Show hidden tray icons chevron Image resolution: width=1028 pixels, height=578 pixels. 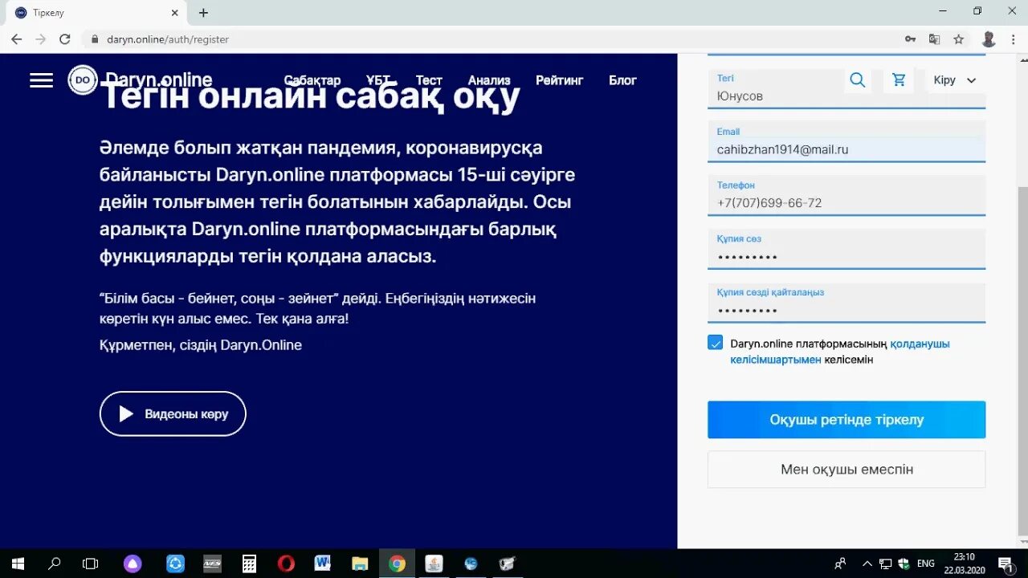point(867,564)
